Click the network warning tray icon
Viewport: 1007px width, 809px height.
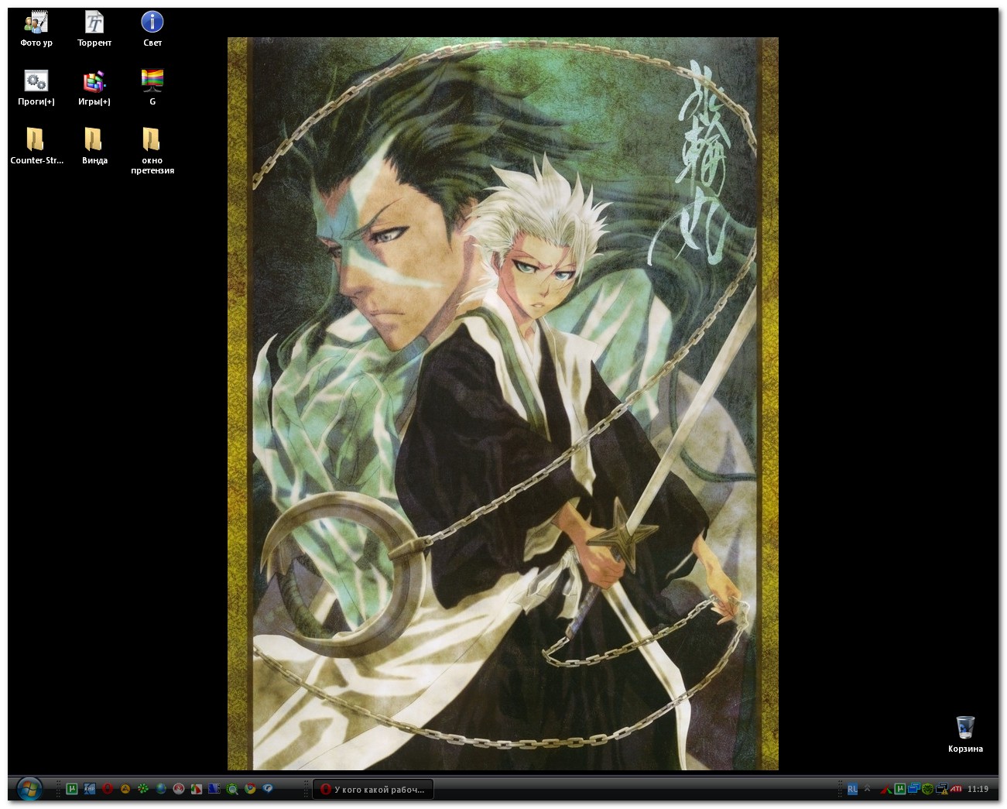pyautogui.click(x=942, y=789)
